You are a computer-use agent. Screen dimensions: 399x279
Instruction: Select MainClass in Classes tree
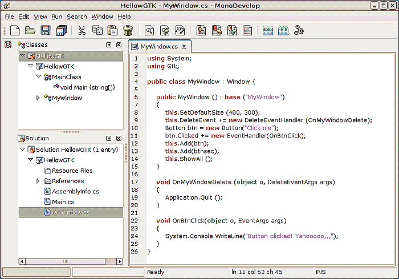coord(67,77)
